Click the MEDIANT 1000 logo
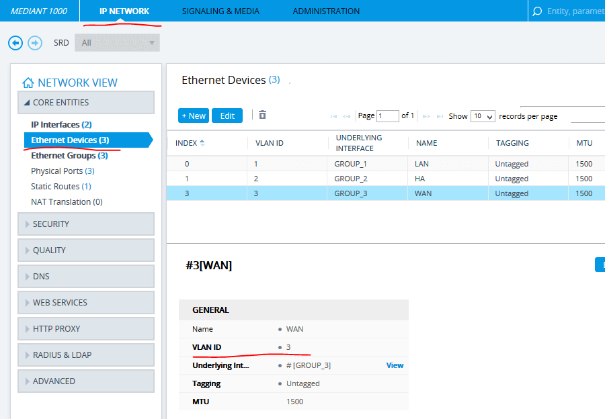This screenshot has height=419, width=605. point(39,11)
